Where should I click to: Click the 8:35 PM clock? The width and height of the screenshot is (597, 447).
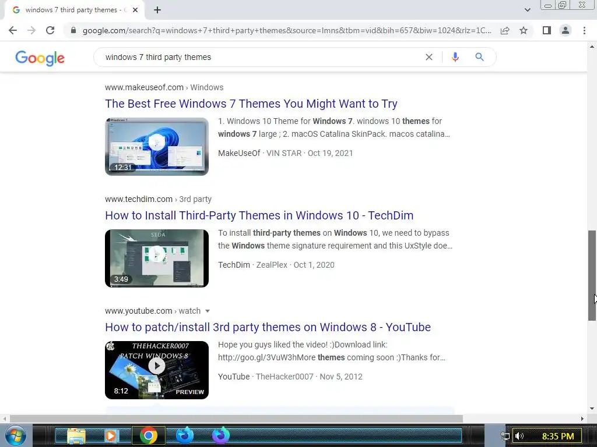558,436
